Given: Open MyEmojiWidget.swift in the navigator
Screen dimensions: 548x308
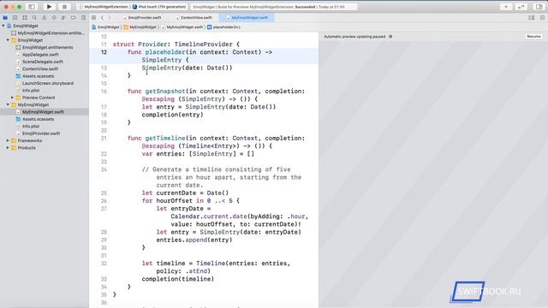Looking at the screenshot, I should [40, 112].
